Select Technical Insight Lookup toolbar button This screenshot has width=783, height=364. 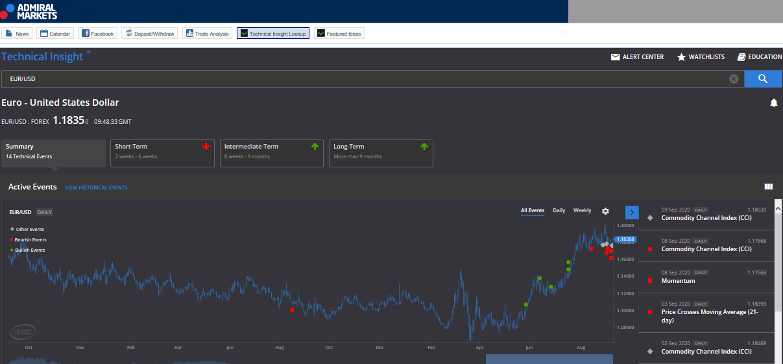click(x=273, y=33)
